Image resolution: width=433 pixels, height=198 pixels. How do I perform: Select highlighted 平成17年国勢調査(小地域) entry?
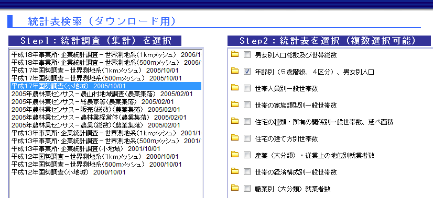click(x=106, y=86)
